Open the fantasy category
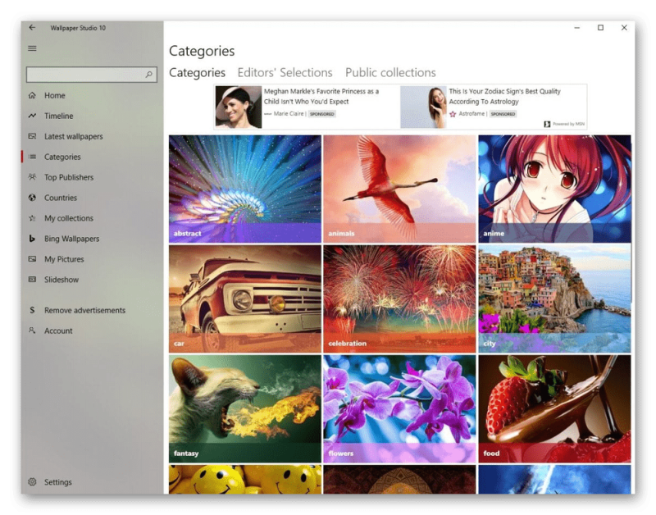Viewport: 656px width, 515px height. (245, 408)
